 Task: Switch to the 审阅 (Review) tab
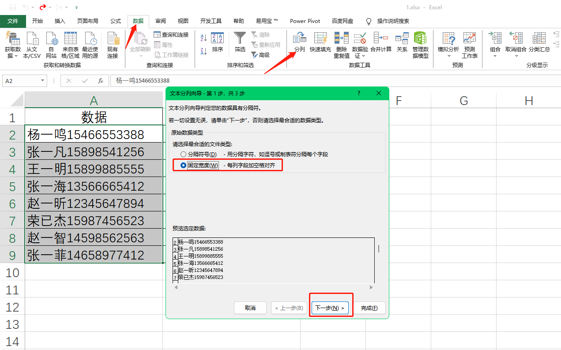pos(161,21)
